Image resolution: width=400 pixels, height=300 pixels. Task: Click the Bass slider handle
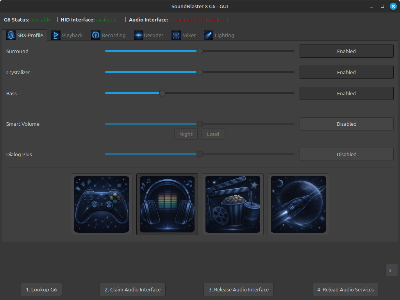pyautogui.click(x=162, y=93)
